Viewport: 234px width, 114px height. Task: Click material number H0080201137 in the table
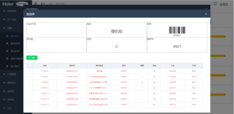[72, 71]
